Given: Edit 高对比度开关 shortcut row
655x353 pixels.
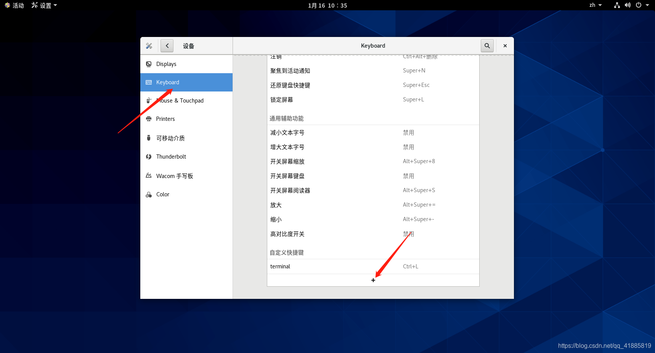Looking at the screenshot, I should (x=373, y=234).
